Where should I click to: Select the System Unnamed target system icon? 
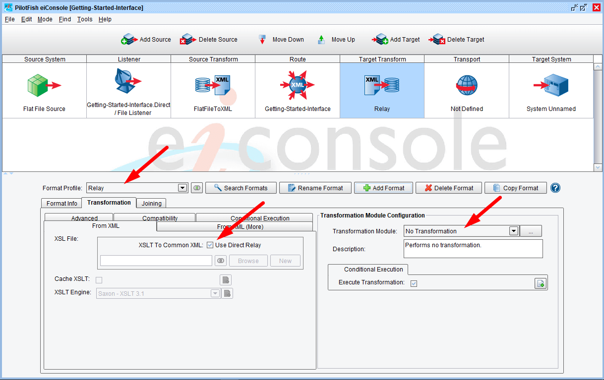(x=551, y=85)
